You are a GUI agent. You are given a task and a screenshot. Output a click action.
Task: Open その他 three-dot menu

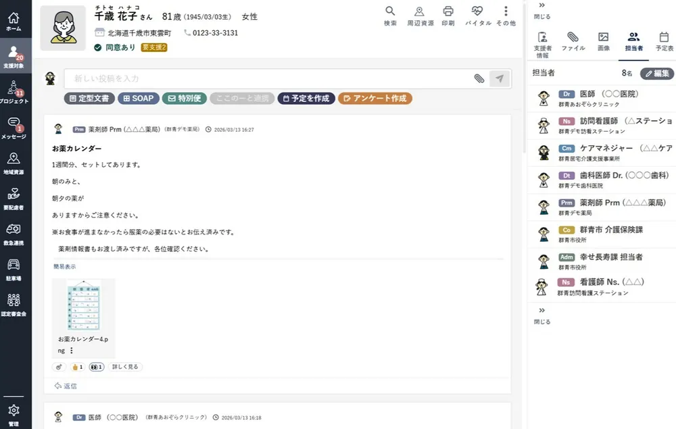click(506, 16)
